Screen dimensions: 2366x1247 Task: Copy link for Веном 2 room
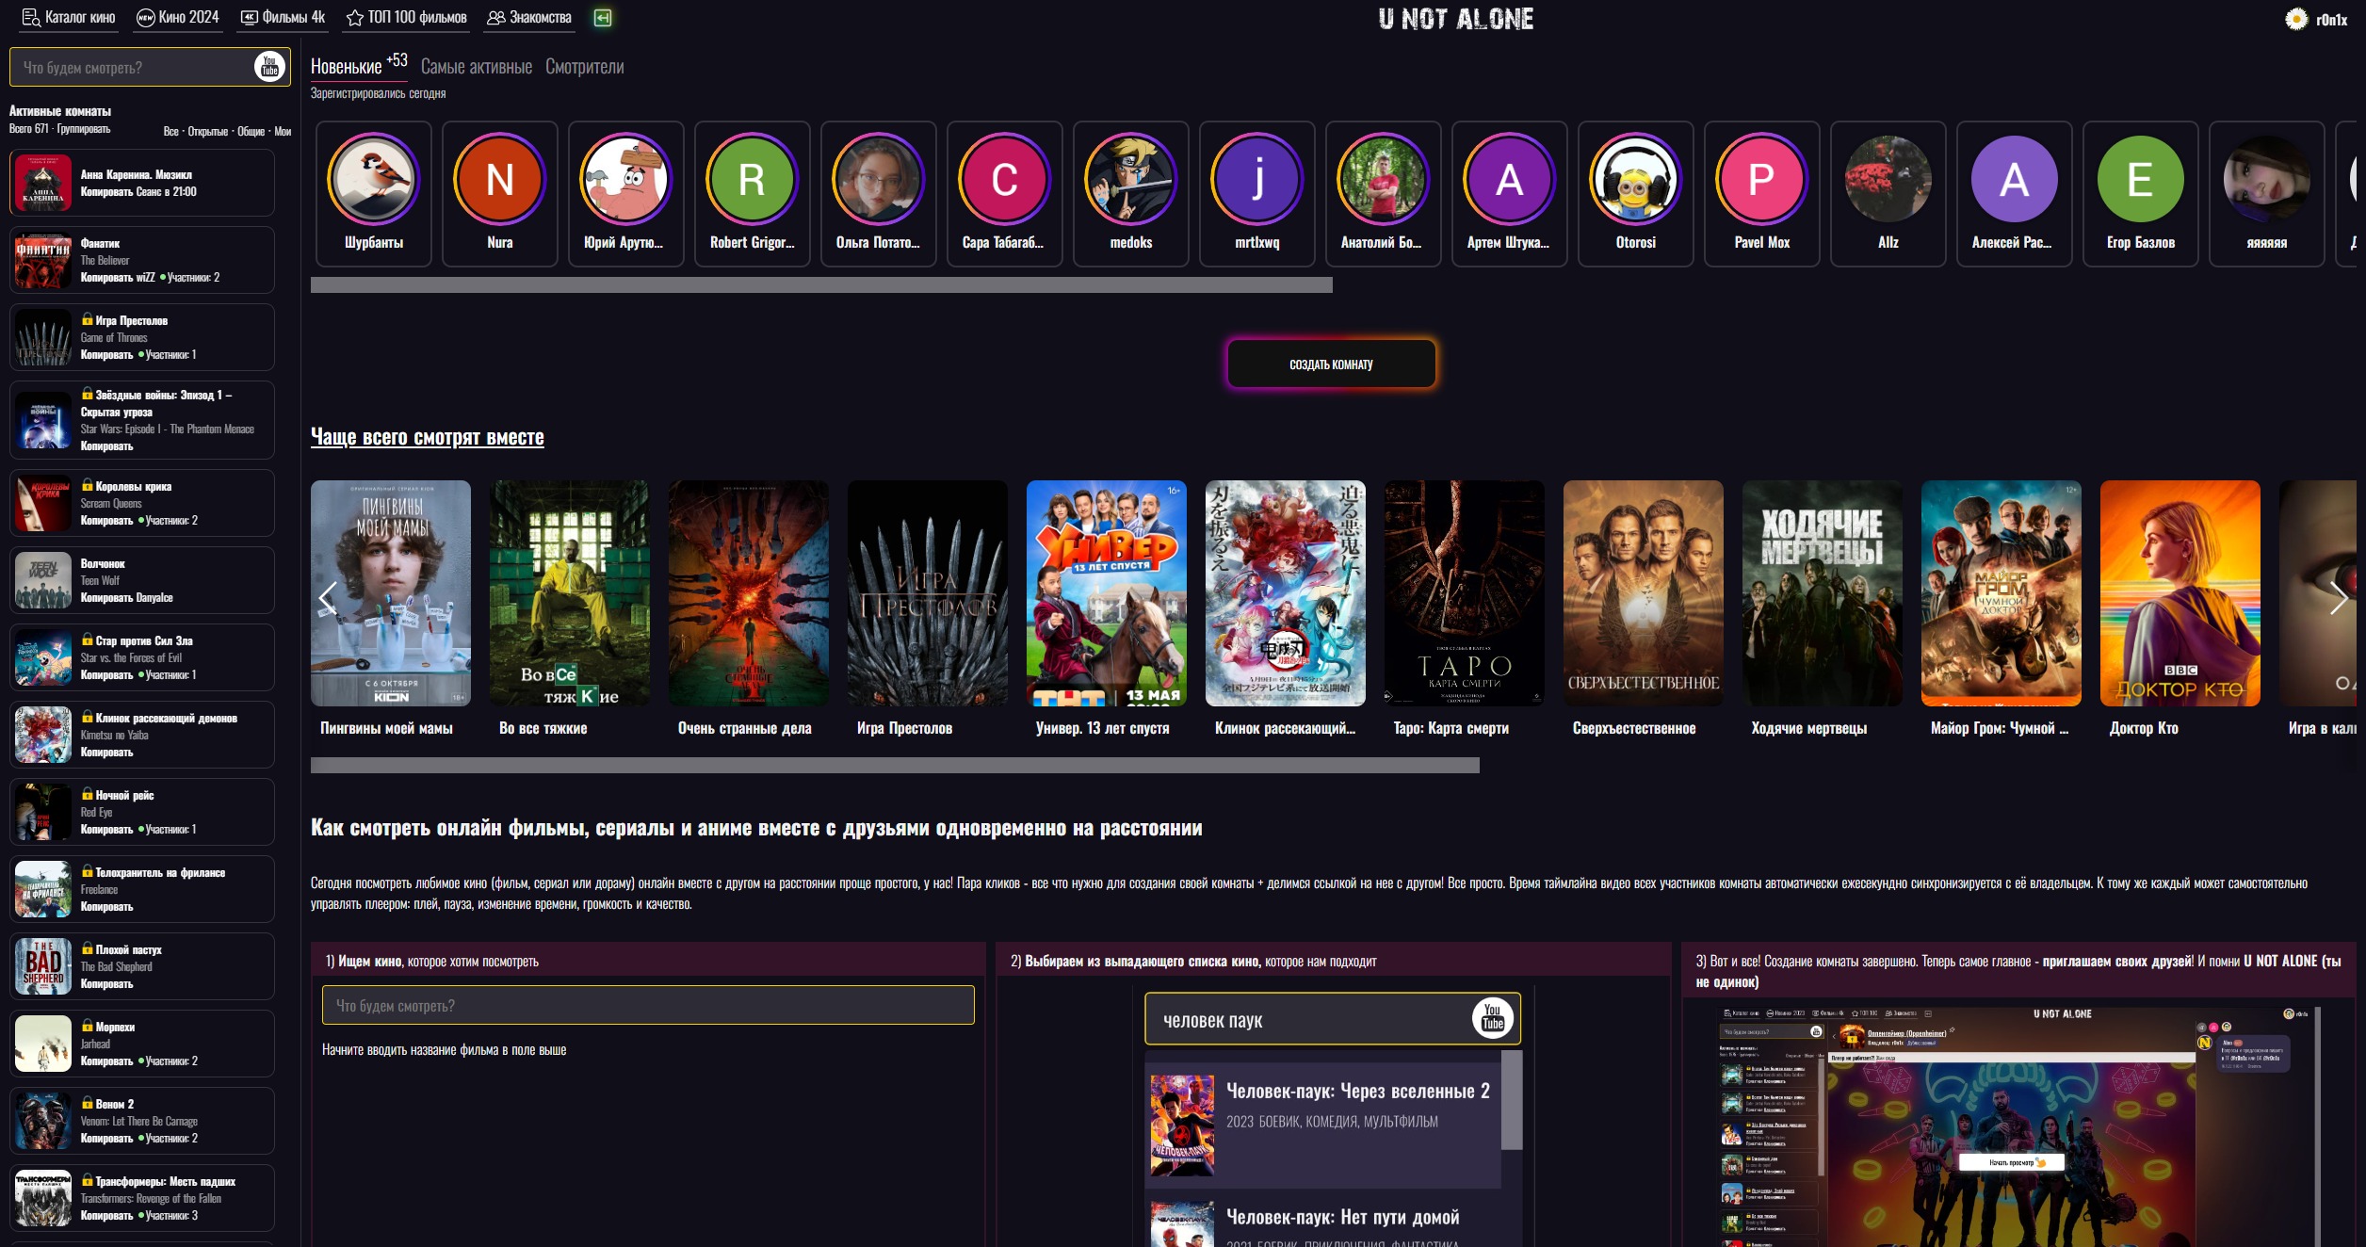[106, 1139]
